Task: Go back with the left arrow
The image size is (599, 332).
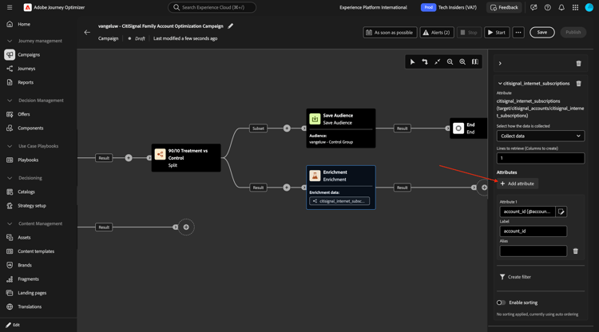Action: point(87,33)
